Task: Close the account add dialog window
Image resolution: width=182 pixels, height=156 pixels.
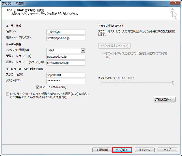Action: tap(175, 3)
